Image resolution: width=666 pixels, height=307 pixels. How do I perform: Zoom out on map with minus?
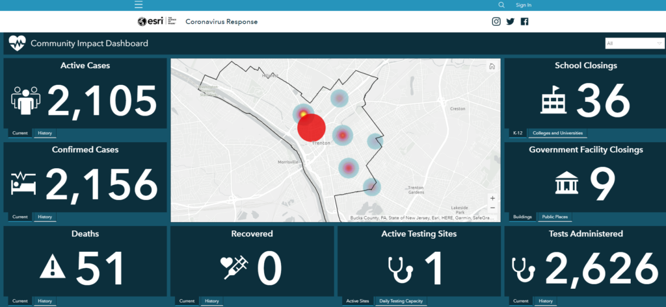tap(492, 208)
